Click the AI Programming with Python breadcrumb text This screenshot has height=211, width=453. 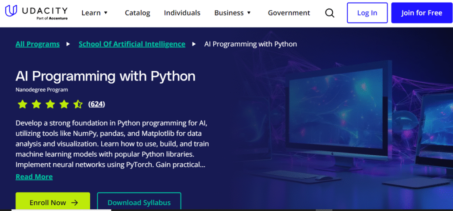pyautogui.click(x=250, y=44)
